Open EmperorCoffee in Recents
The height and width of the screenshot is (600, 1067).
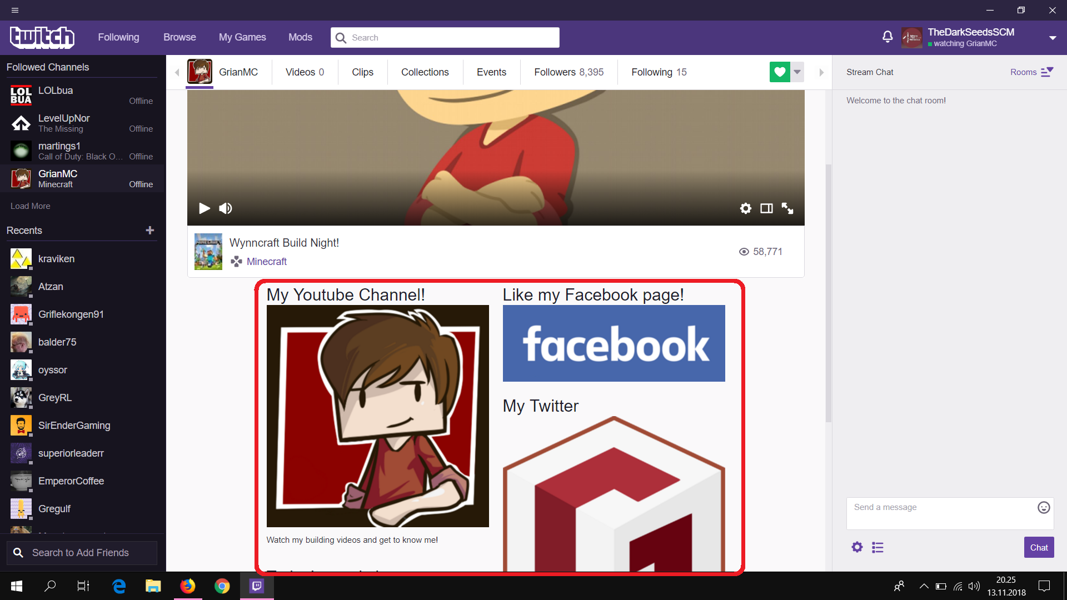83,481
